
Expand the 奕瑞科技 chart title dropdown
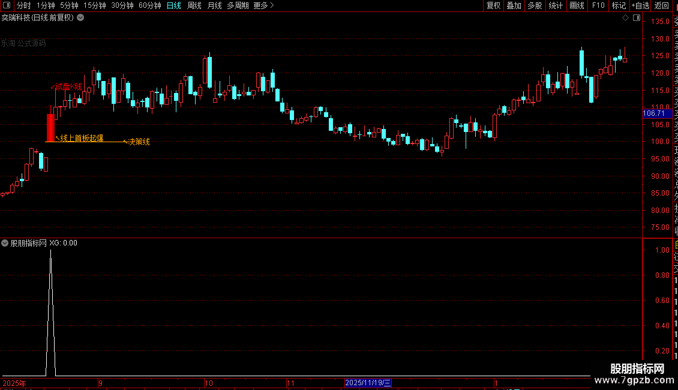pos(80,18)
